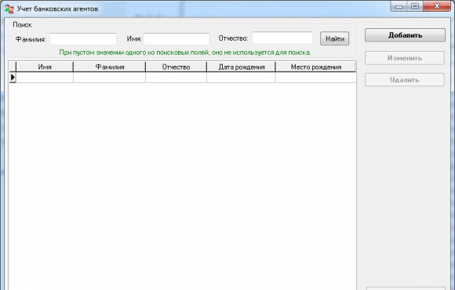Select the row via its arrow indicator
Image resolution: width=455 pixels, height=290 pixels.
click(13, 78)
